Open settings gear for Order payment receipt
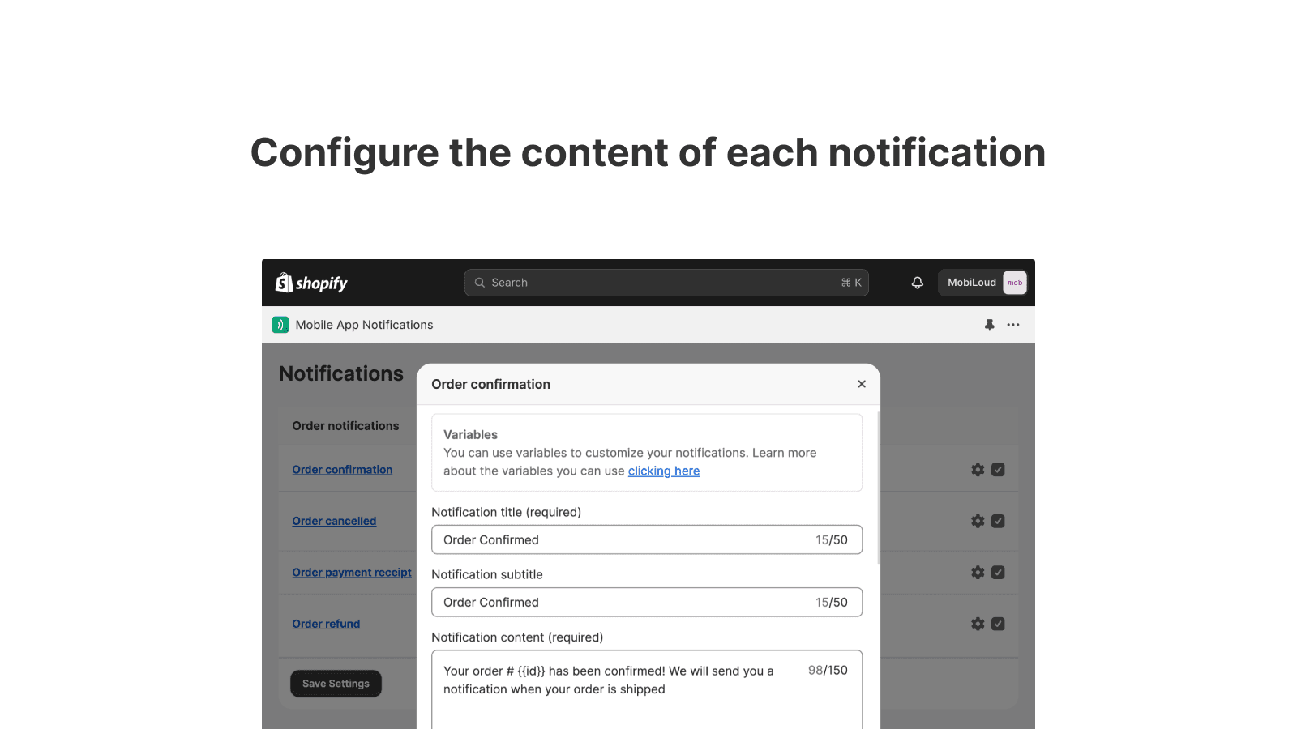Viewport: 1297px width, 729px height. coord(978,573)
